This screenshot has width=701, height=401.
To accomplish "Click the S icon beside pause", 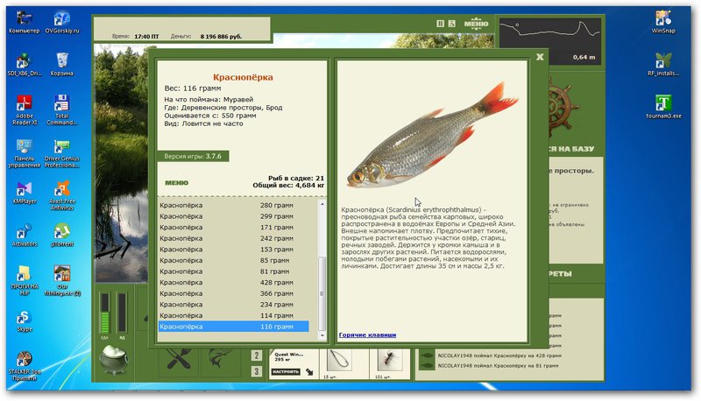I will (x=452, y=24).
